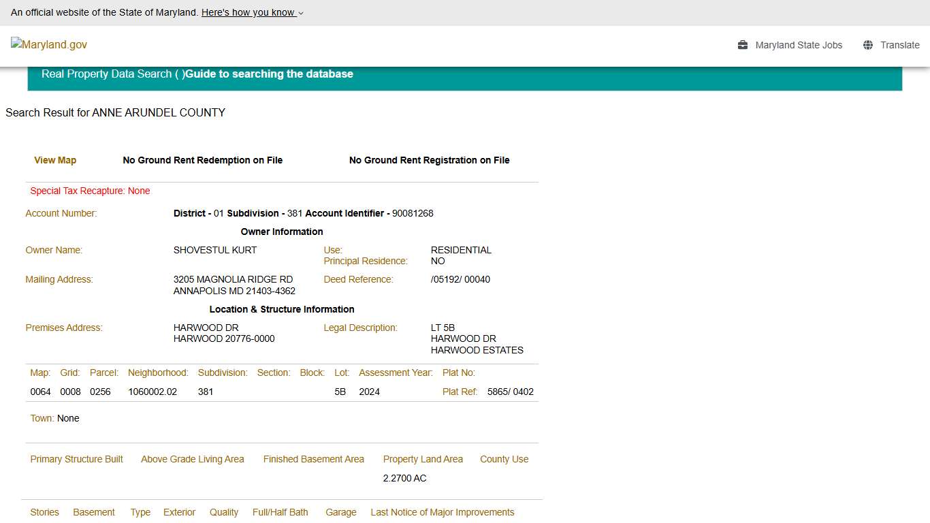The width and height of the screenshot is (930, 523).
Task: Open the Translate option
Action: click(899, 45)
